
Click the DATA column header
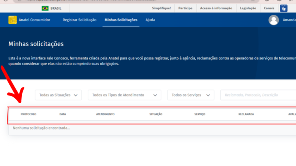tap(63, 114)
